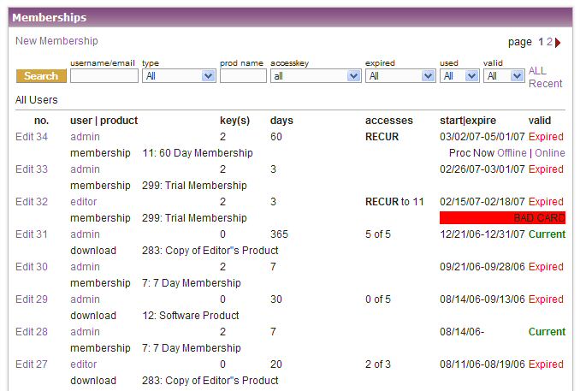
Task: Click date range 02/26/07-03/01/07
Action: tap(482, 169)
